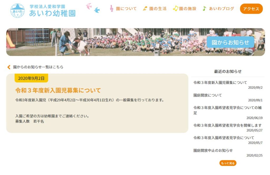
Task: Click the orange back chevron arrow
Action: (9, 67)
